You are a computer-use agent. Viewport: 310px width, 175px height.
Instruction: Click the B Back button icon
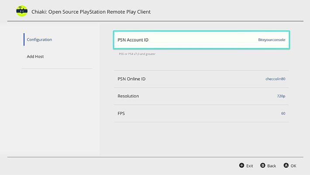(x=263, y=165)
